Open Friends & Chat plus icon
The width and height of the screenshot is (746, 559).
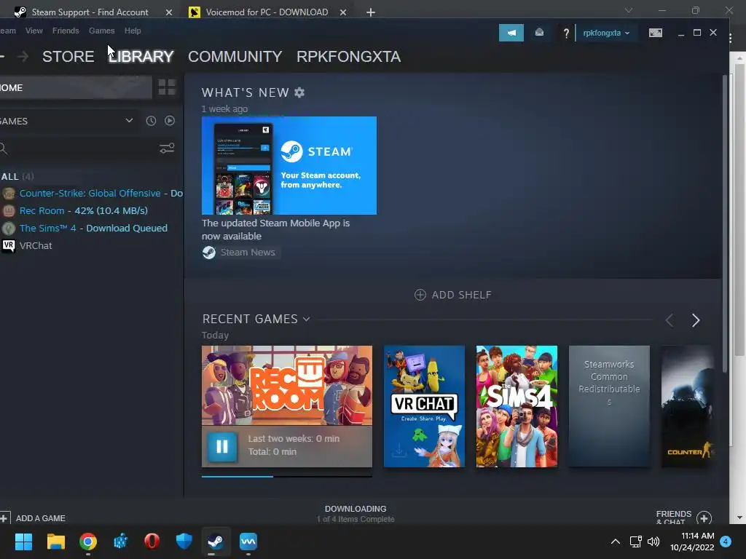pos(704,518)
